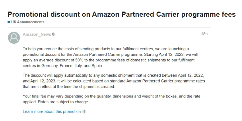Click the word 'Partnered' in the title
242x121 pixels.
point(138,15)
